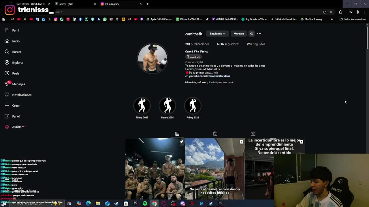Click the Mensaje button
This screenshot has height=207, width=369.
(x=239, y=34)
